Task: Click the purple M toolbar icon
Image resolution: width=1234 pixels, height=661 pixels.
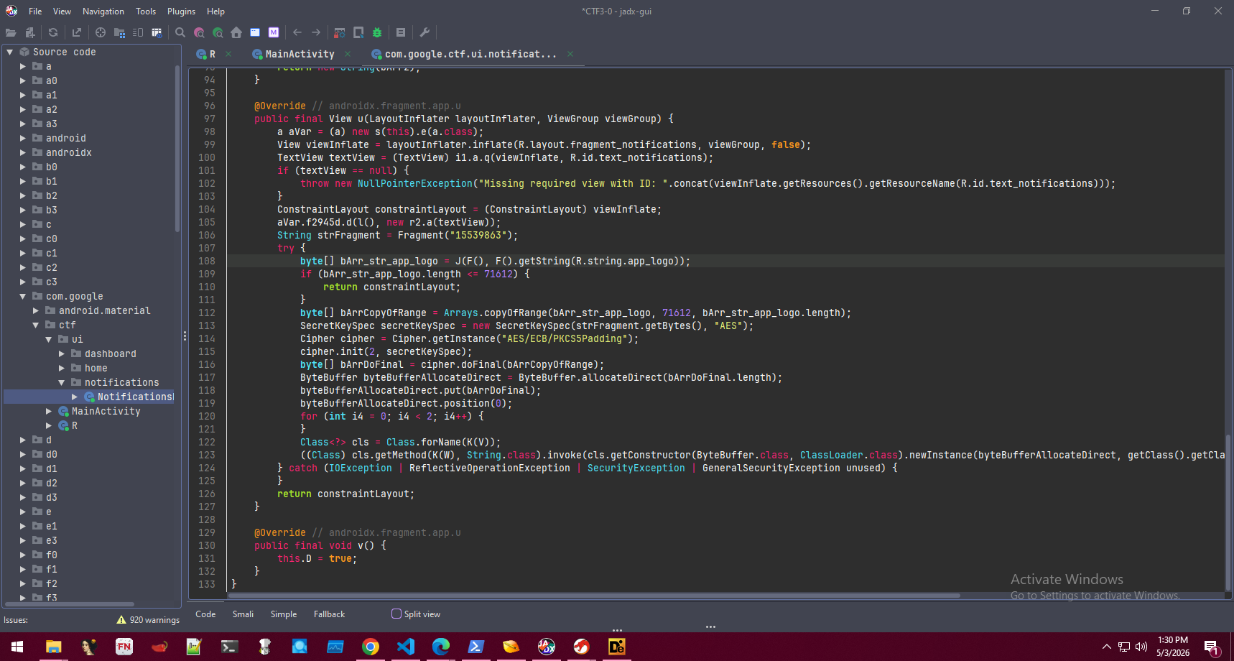Action: pos(274,32)
